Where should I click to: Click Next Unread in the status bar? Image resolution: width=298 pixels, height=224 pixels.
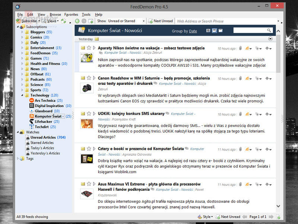pos(228,217)
